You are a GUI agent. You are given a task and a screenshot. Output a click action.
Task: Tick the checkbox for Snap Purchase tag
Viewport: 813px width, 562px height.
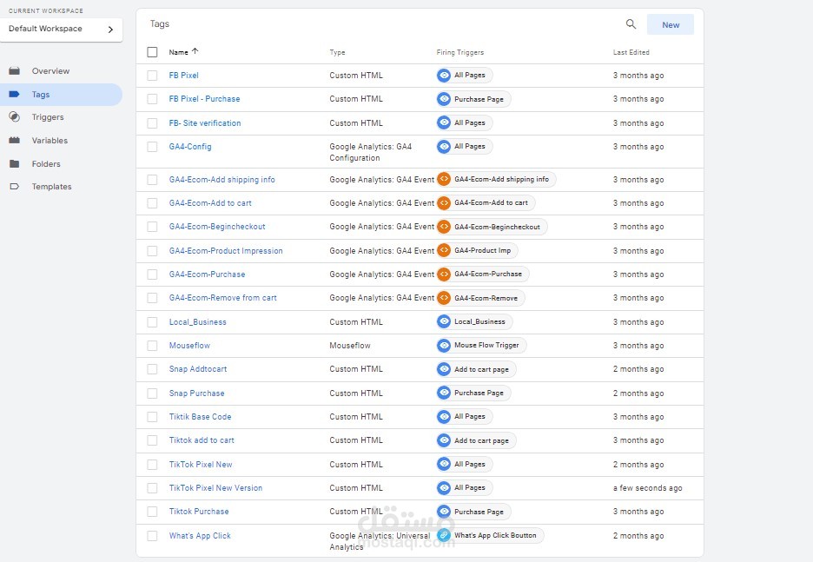point(152,393)
